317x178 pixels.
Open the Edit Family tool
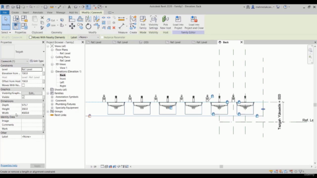pyautogui.click(x=143, y=23)
